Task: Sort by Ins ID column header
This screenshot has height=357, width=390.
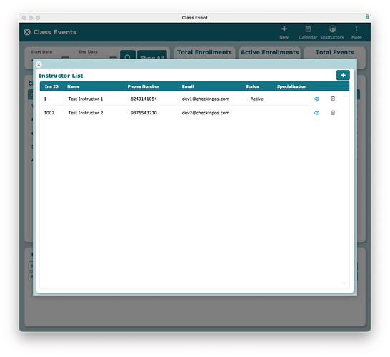Action: [x=51, y=86]
